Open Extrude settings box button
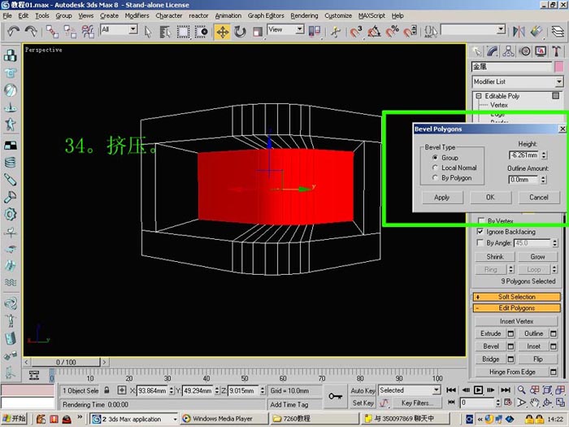The image size is (569, 427). (x=510, y=333)
